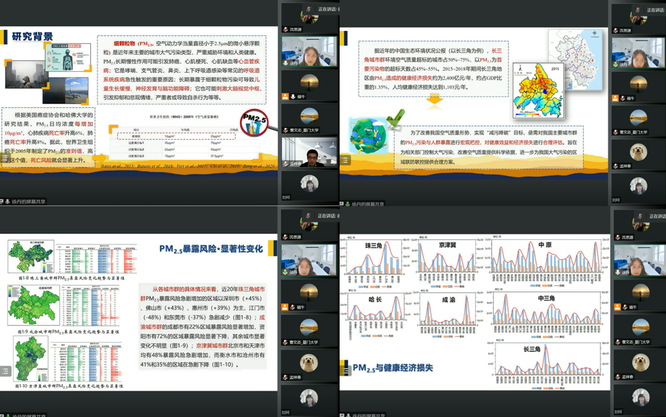Click 徐丹's microphone icon beside the 研究背景 slide
Screen dimensions: 666x417
point(286,62)
